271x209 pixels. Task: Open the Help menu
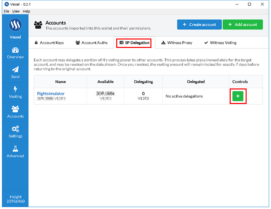point(26,11)
